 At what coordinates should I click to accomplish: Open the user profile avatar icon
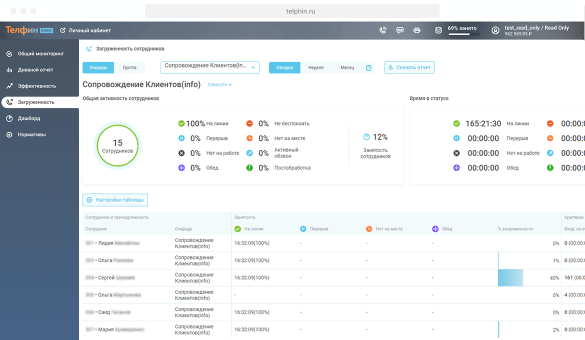click(x=495, y=30)
